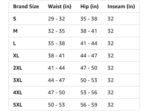Click the Brand Size column header
148x111 pixels.
[x=26, y=7]
